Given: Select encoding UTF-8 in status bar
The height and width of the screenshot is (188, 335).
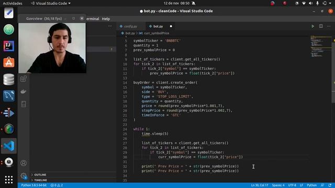Looking at the screenshot, I should (x=292, y=185).
